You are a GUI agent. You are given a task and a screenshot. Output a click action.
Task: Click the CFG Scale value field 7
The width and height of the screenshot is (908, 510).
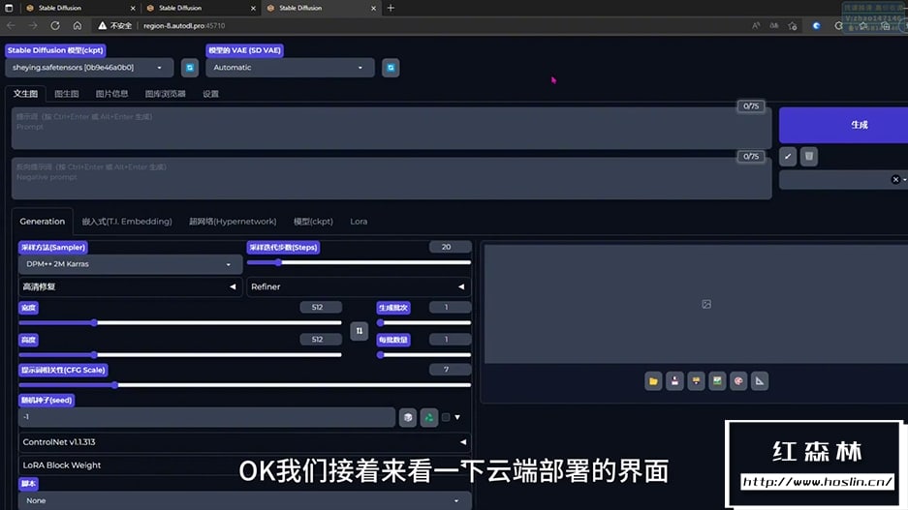click(450, 370)
